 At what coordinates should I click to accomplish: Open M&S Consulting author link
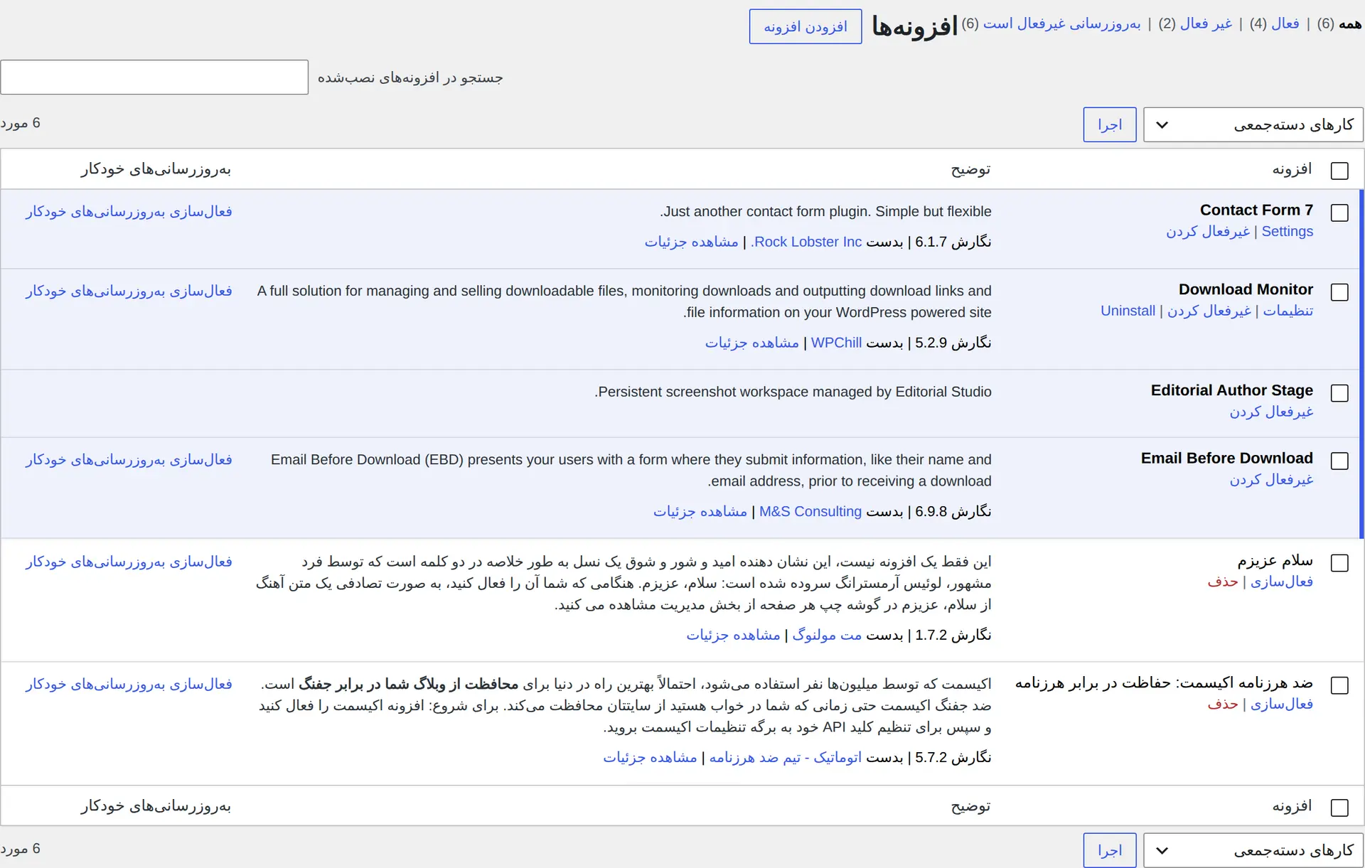[x=810, y=511]
